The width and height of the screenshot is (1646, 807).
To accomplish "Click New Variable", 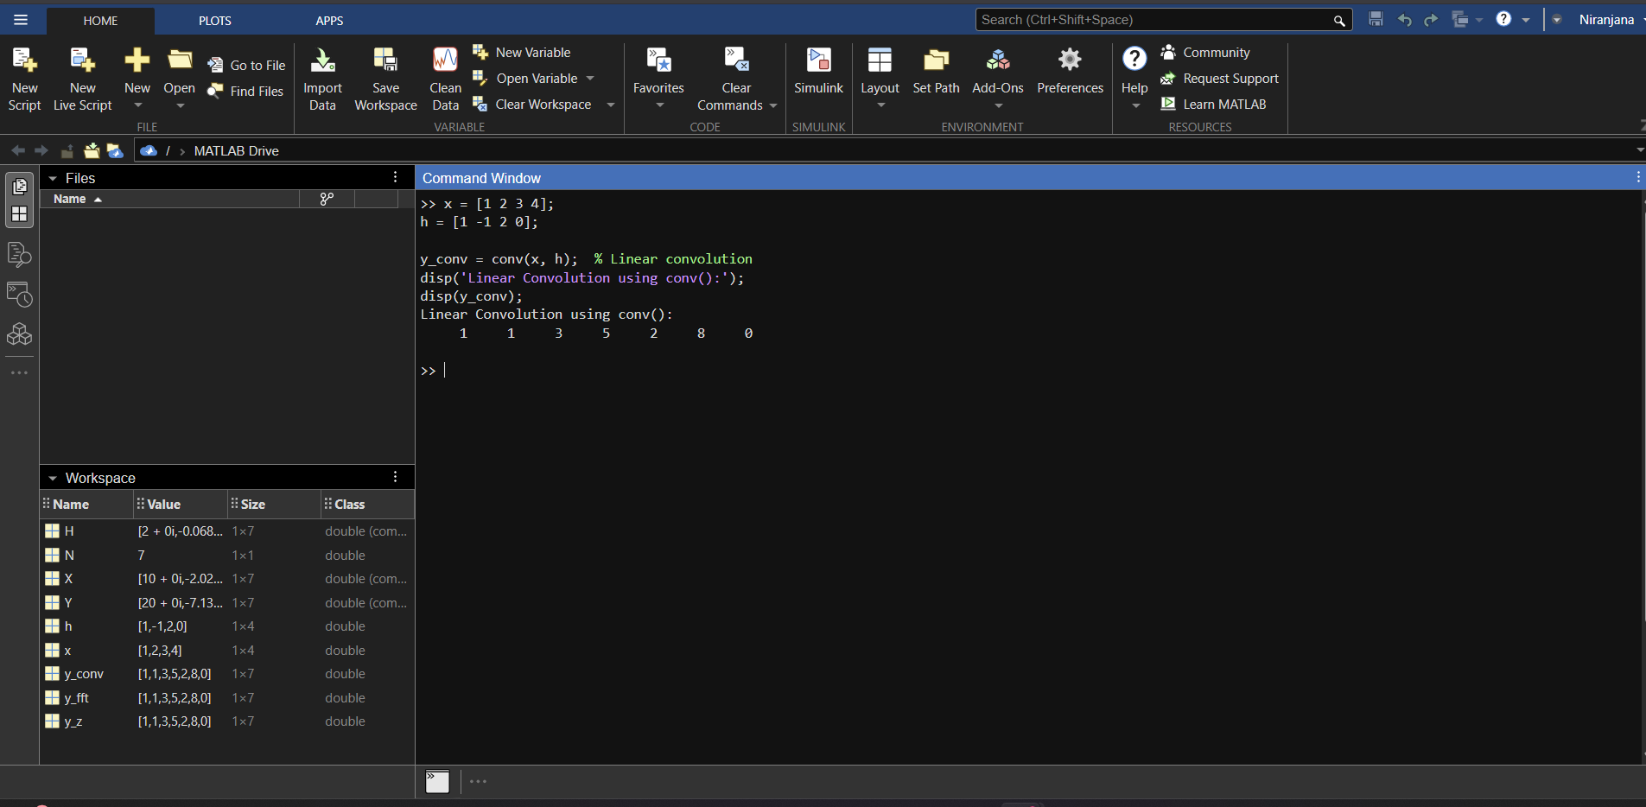I will [522, 53].
